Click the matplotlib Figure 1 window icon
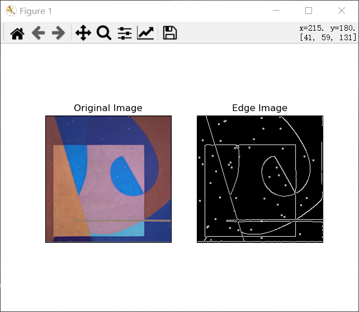The height and width of the screenshot is (312, 359). pyautogui.click(x=11, y=11)
